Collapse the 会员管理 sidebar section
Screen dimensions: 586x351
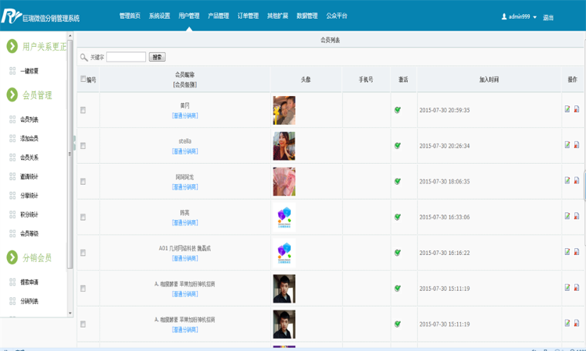(29, 94)
